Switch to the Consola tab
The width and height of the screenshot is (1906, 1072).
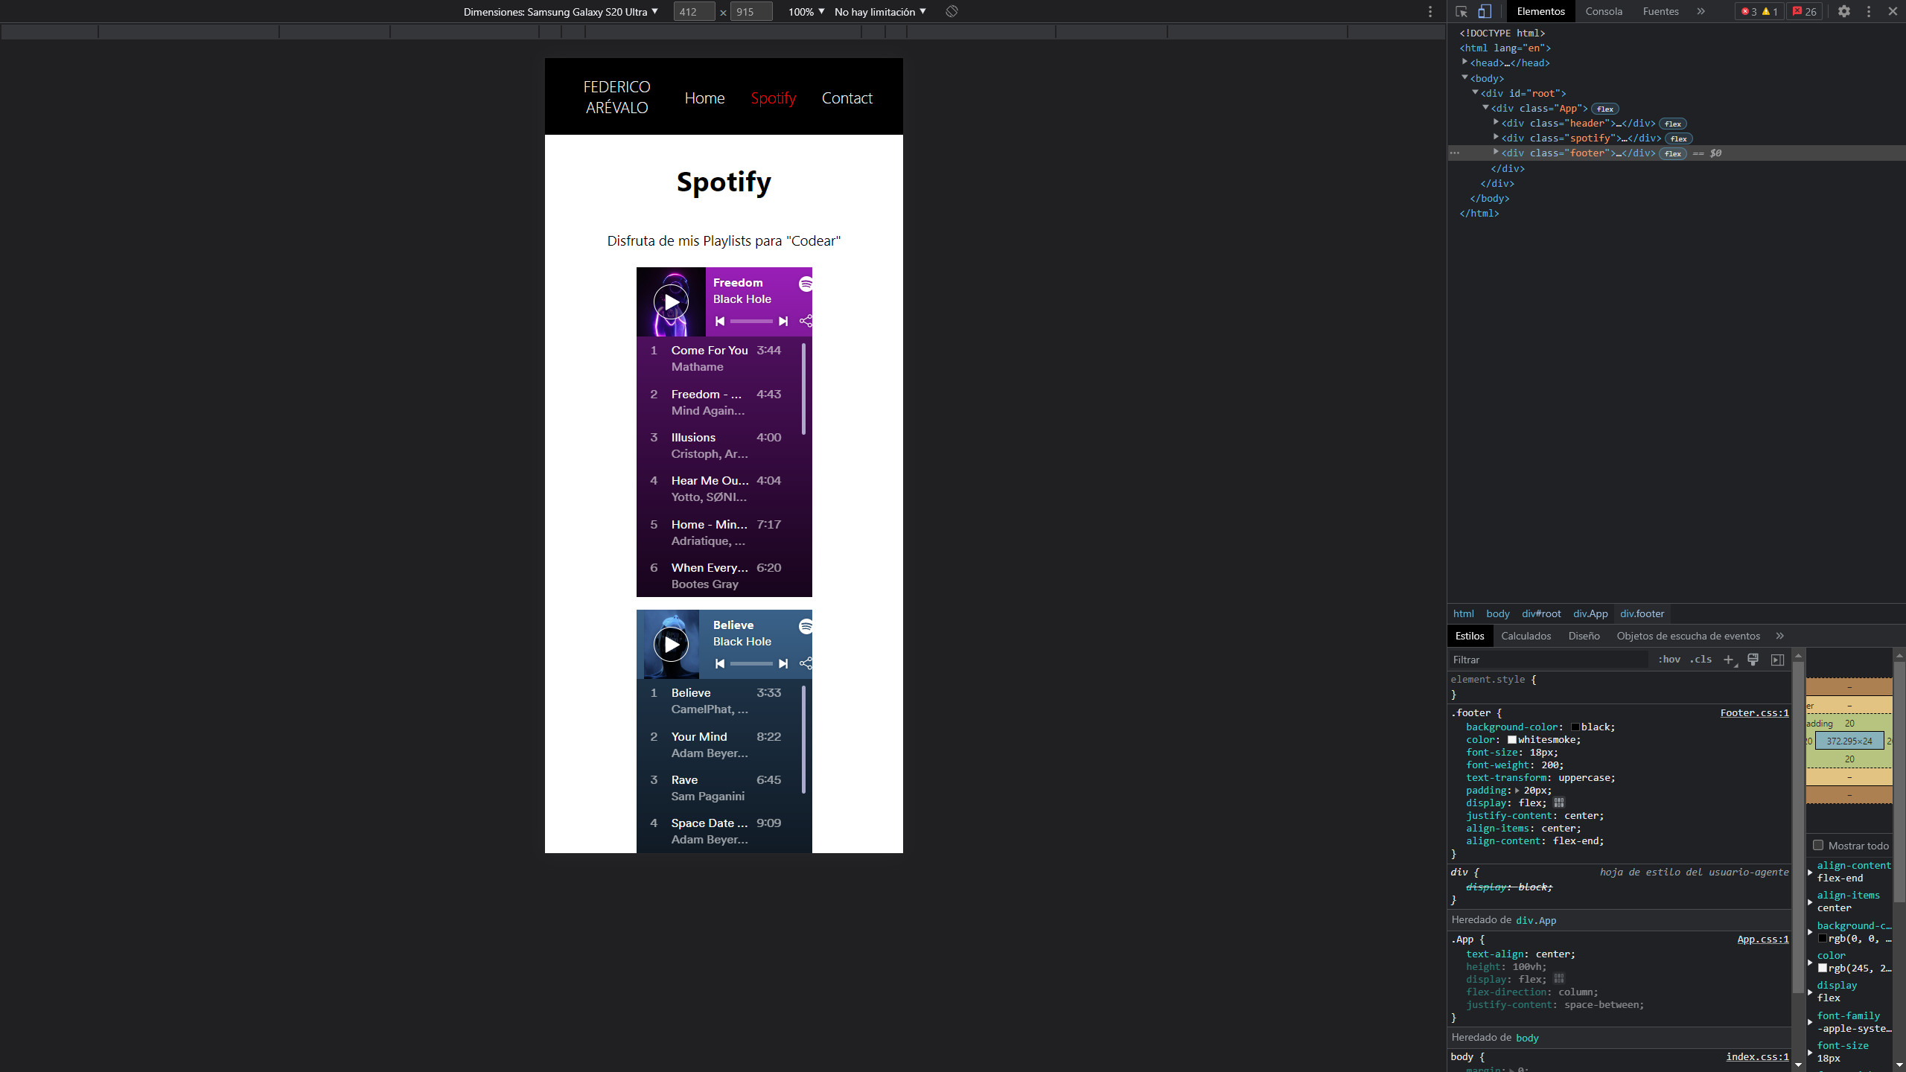(1604, 11)
